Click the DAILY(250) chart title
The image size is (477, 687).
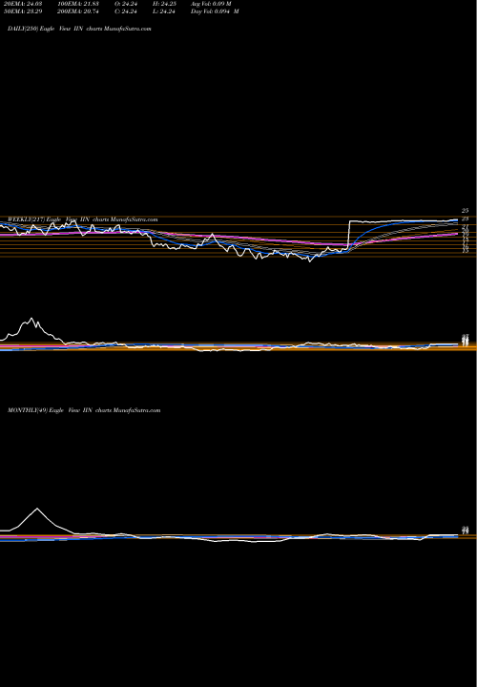(x=79, y=29)
